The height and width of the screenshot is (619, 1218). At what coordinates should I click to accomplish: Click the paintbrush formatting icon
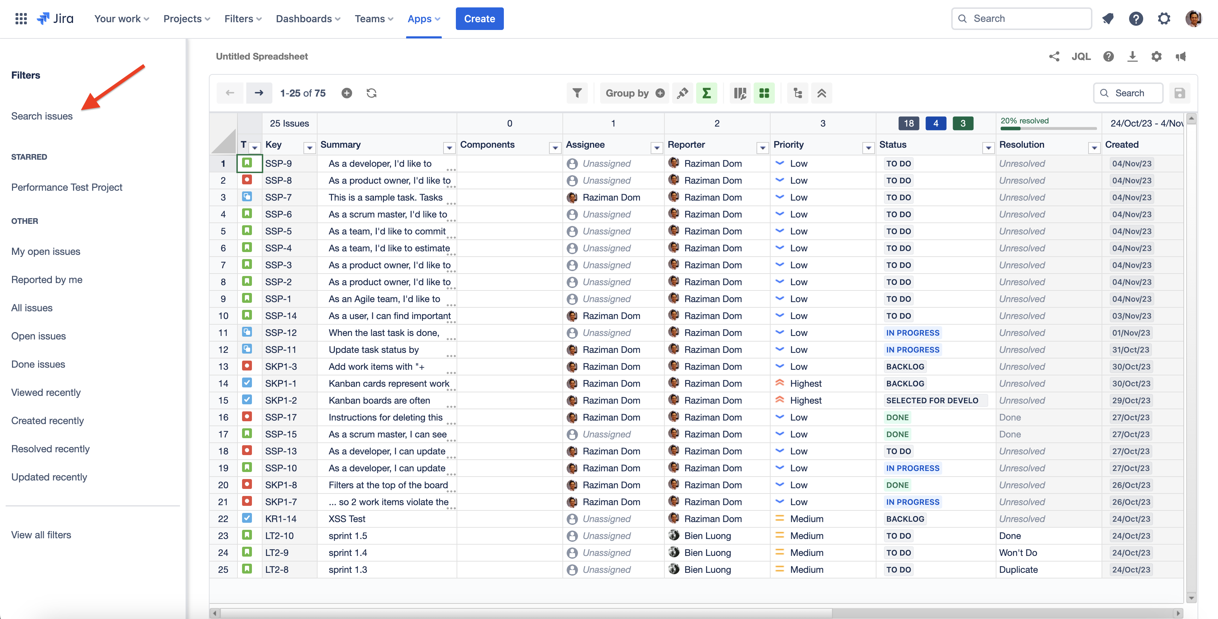pos(682,93)
